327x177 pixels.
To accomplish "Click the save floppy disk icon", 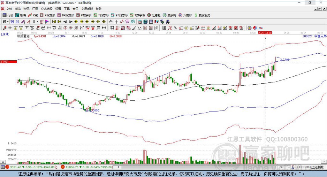I will tap(156, 22).
